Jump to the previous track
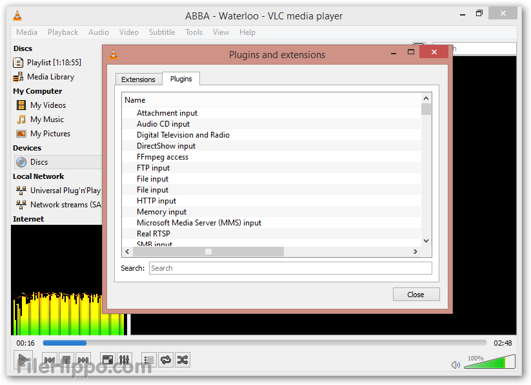 pos(49,359)
